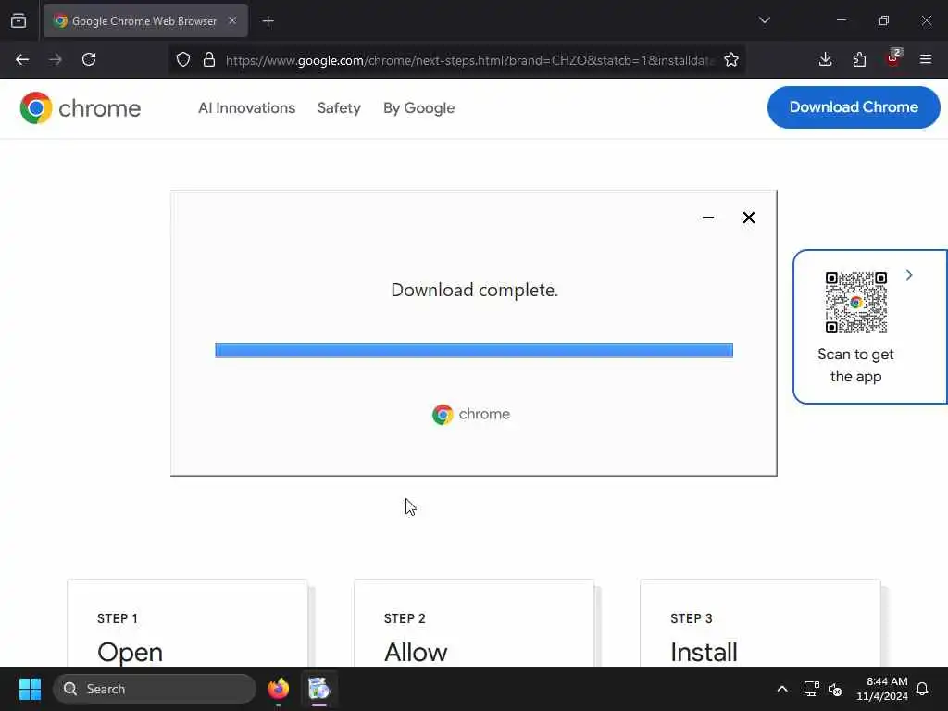Click the muted volume tray icon
This screenshot has height=711, width=948.
click(x=835, y=689)
